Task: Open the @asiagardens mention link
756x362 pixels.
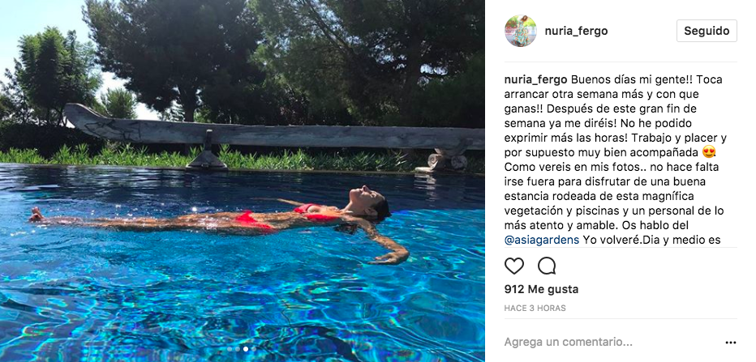Action: pyautogui.click(x=542, y=240)
